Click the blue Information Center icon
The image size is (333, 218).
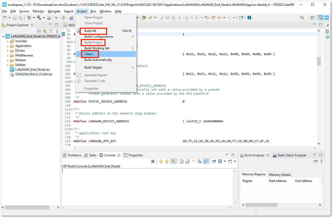coord(249,18)
